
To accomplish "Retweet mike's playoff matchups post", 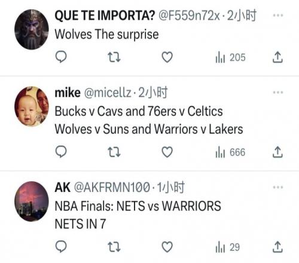I will pyautogui.click(x=114, y=152).
